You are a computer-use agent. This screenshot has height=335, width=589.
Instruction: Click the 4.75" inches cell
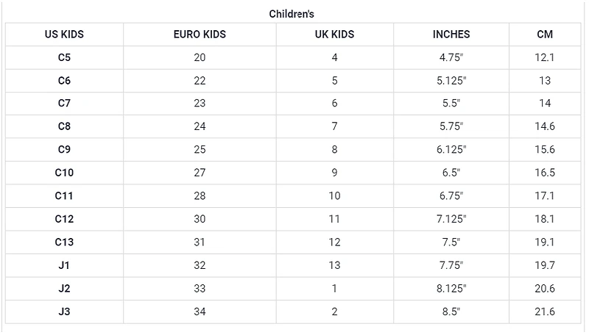[451, 57]
